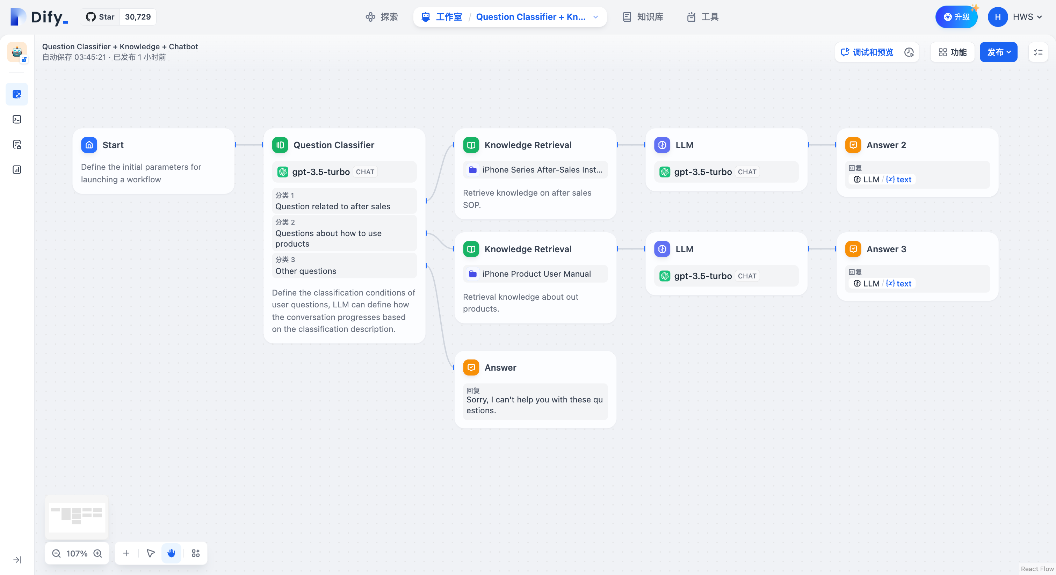Screen dimensions: 1056x575
Task: Switch to pointer selection mode
Action: [151, 553]
